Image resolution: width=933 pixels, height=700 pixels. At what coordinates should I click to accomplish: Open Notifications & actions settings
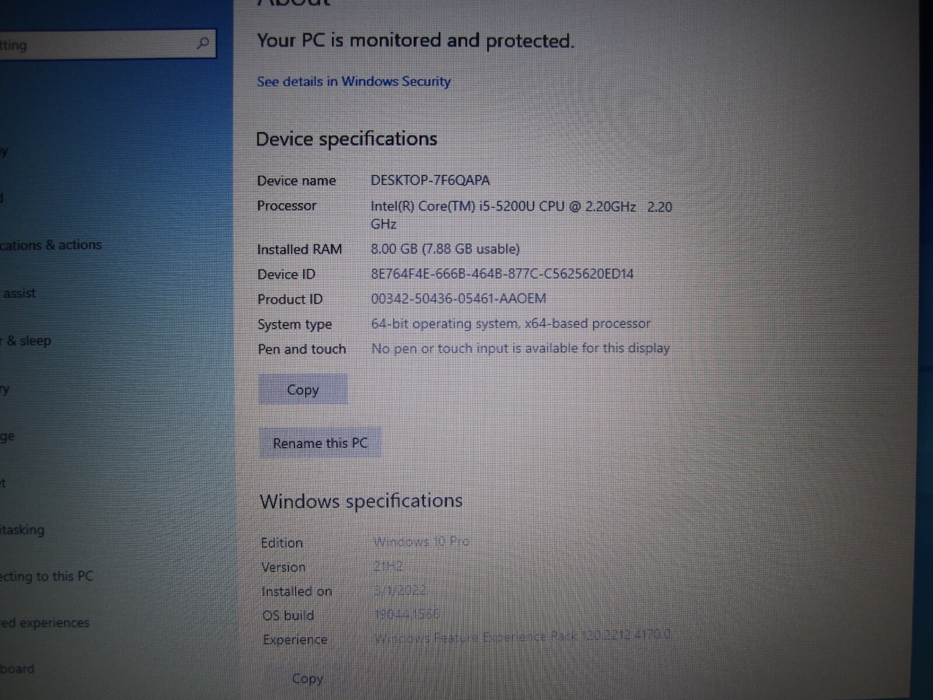click(51, 245)
